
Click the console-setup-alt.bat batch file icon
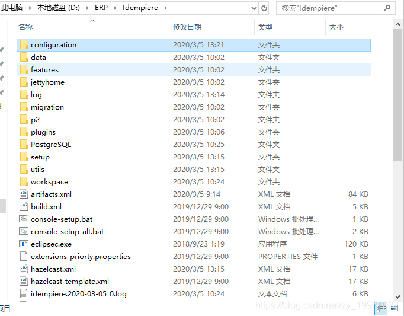tap(24, 231)
